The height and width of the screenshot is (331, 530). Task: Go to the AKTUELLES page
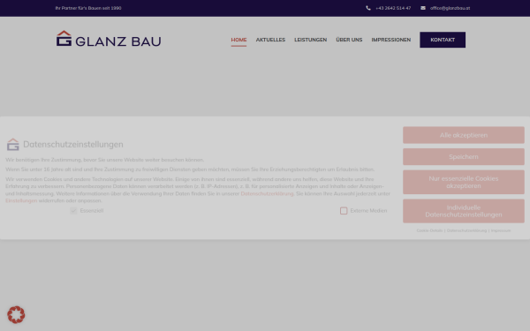(x=270, y=40)
